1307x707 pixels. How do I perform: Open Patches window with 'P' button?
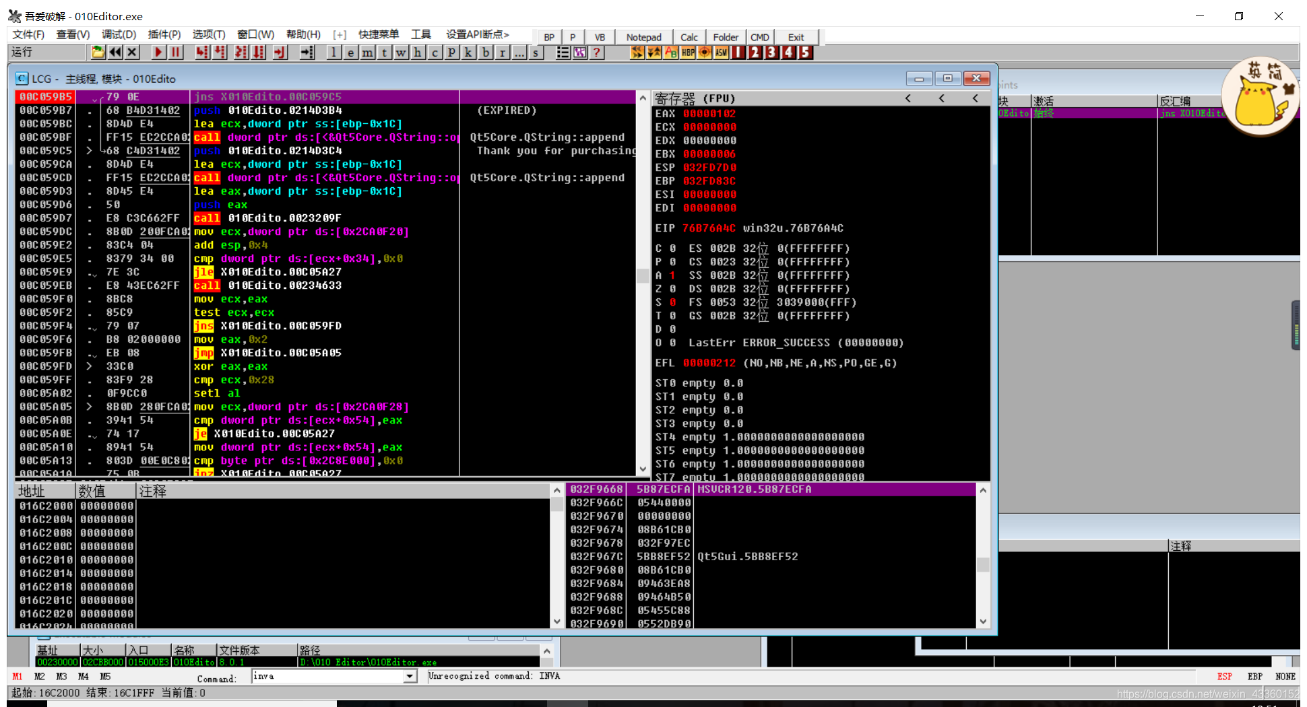pos(452,53)
